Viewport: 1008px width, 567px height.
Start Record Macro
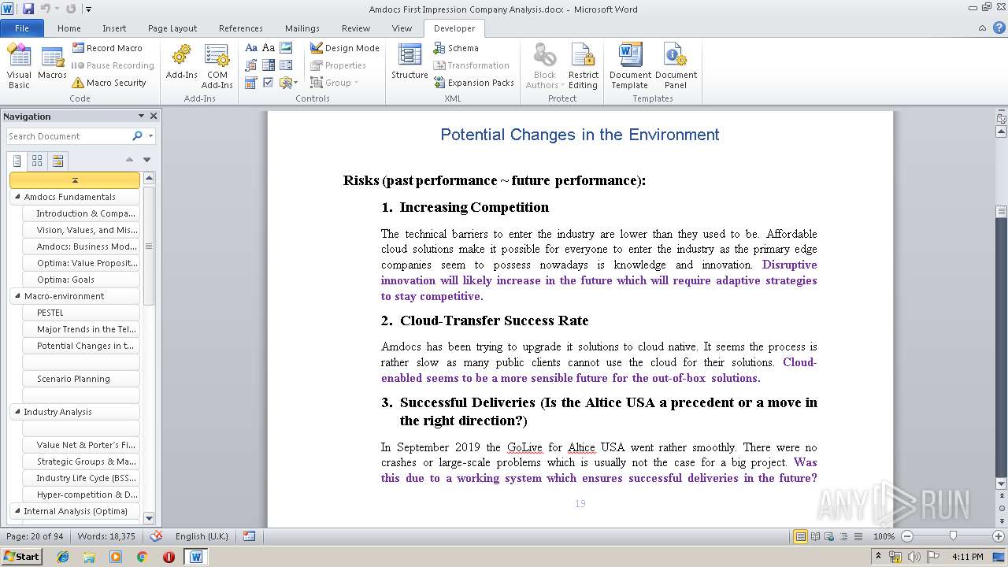coord(108,48)
